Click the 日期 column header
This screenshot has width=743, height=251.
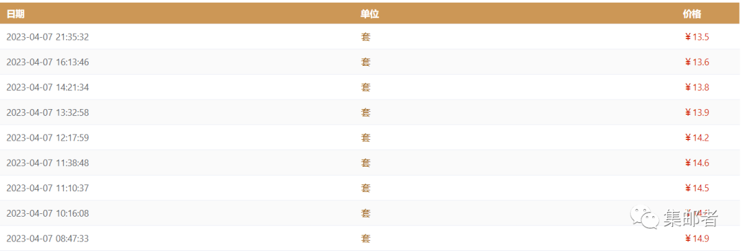tap(15, 14)
